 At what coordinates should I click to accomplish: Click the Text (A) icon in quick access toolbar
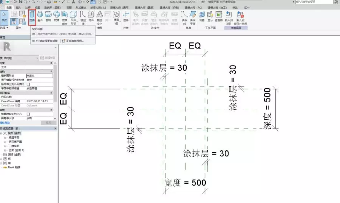73,2
